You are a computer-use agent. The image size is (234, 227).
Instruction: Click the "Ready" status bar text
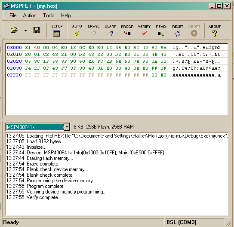(x=11, y=222)
